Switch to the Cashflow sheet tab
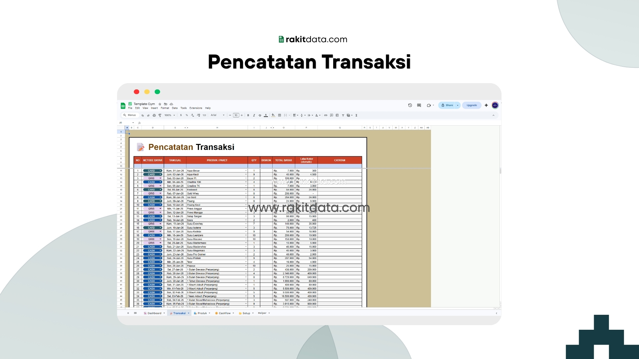Screen dimensions: 639x359 (225, 313)
